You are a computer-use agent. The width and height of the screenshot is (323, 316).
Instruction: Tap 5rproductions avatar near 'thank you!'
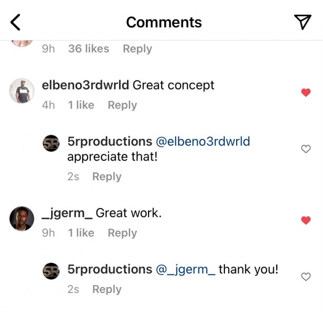tap(51, 271)
